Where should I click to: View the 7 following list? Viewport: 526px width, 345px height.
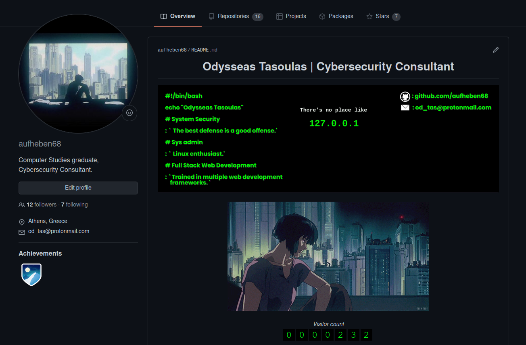tap(74, 205)
